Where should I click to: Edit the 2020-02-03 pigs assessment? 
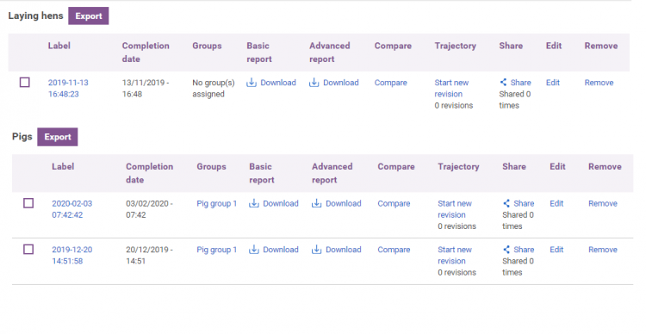pyautogui.click(x=556, y=203)
